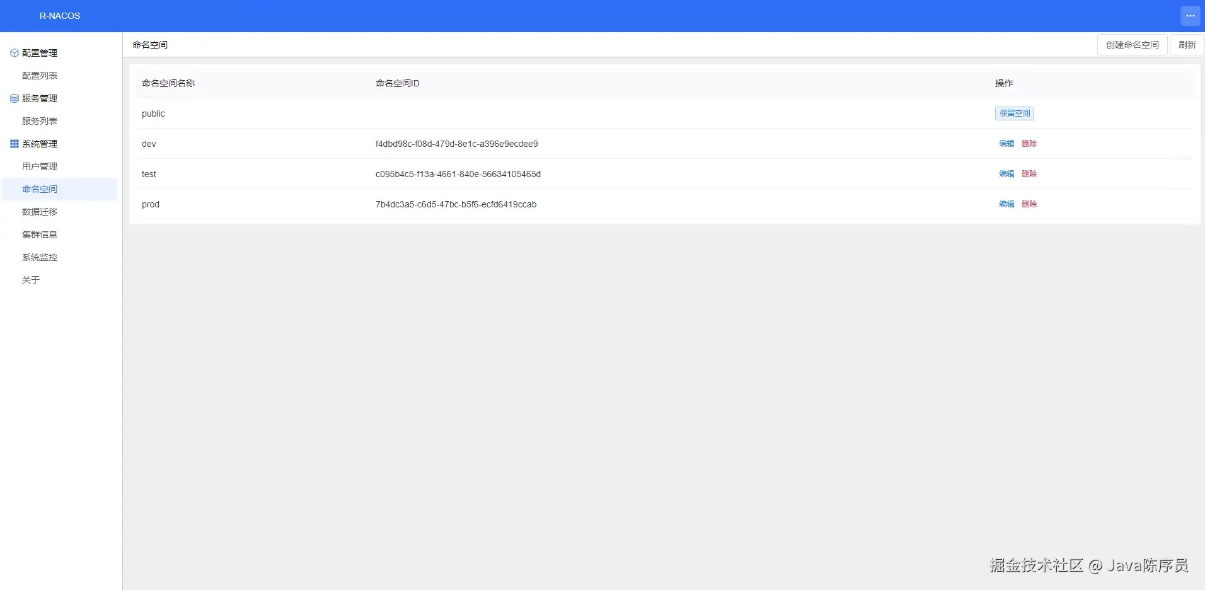Select the test namespace name cell

[x=149, y=174]
